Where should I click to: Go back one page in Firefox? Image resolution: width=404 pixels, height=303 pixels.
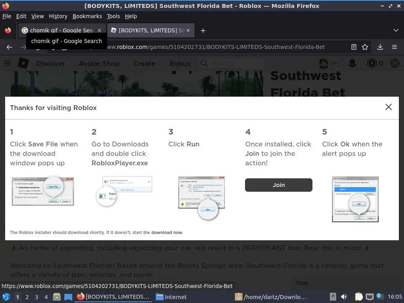pos(9,47)
